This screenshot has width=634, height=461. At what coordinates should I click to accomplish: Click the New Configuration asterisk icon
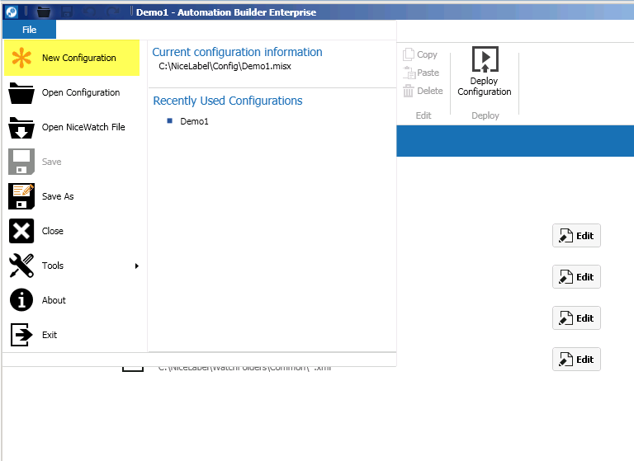coord(21,59)
